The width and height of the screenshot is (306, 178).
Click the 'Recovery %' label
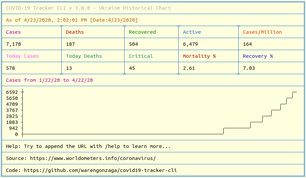(x=258, y=56)
